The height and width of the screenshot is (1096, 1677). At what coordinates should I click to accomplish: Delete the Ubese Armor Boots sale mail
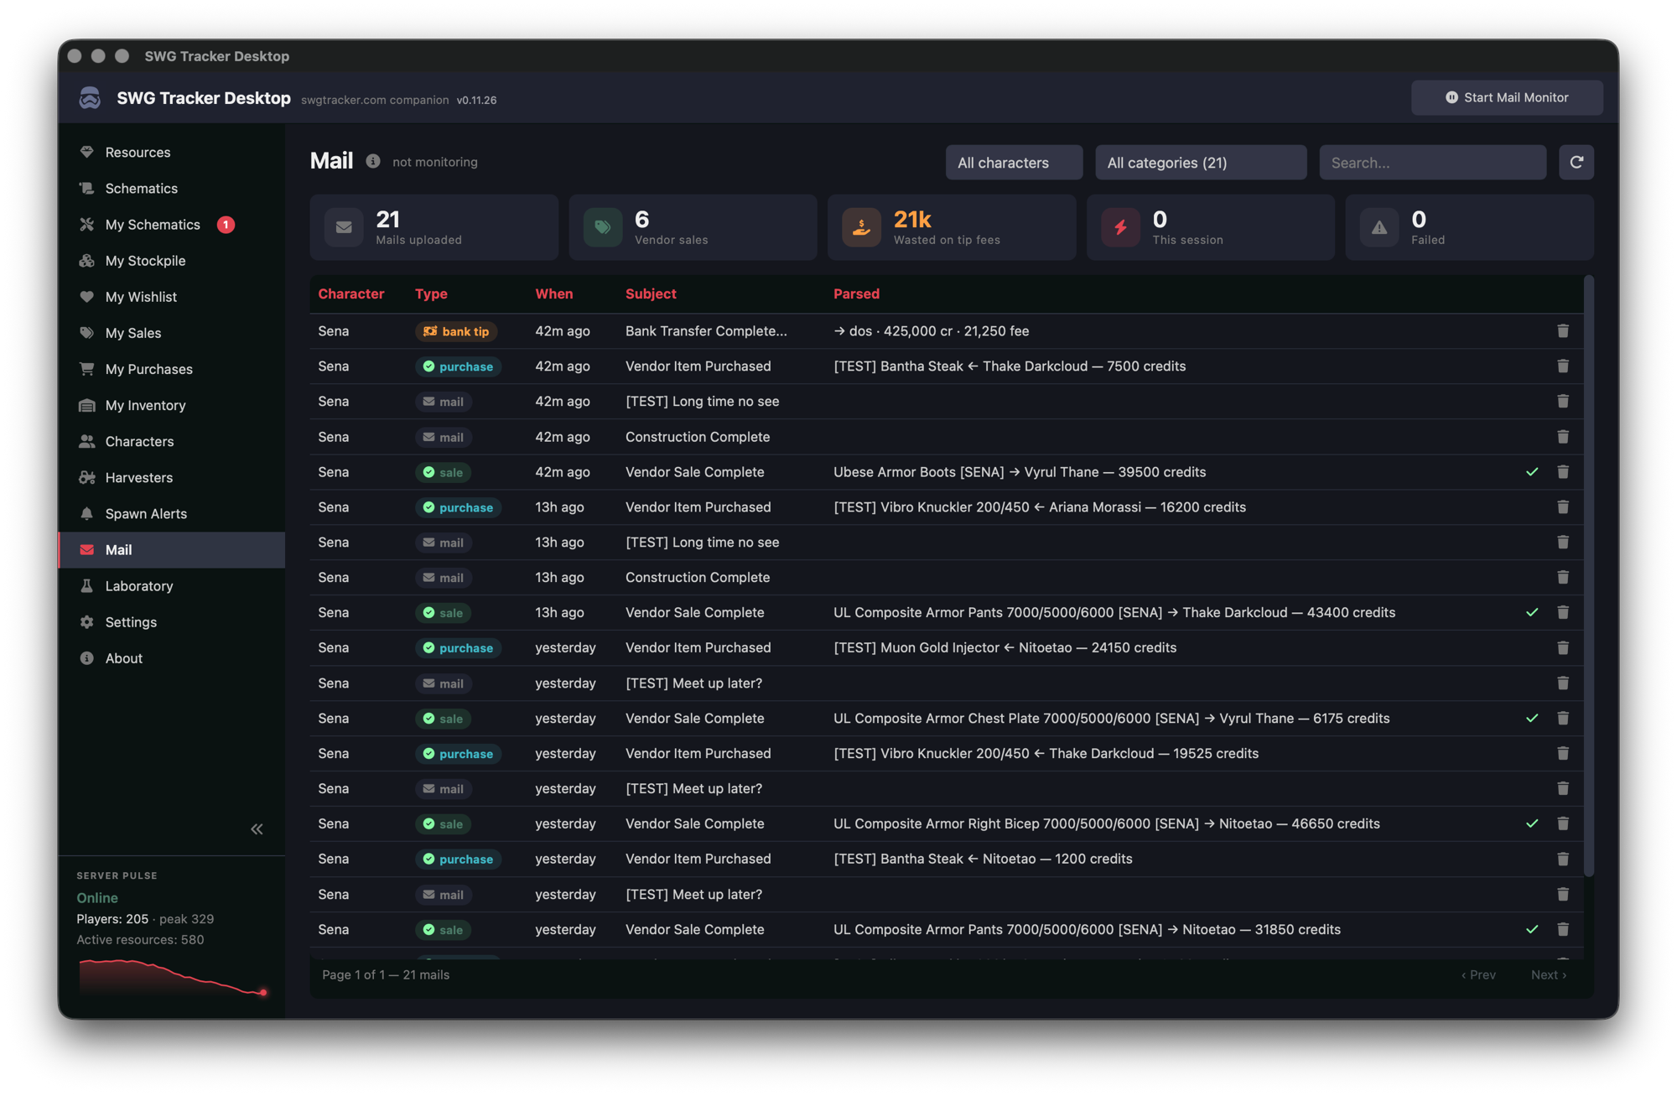1563,471
